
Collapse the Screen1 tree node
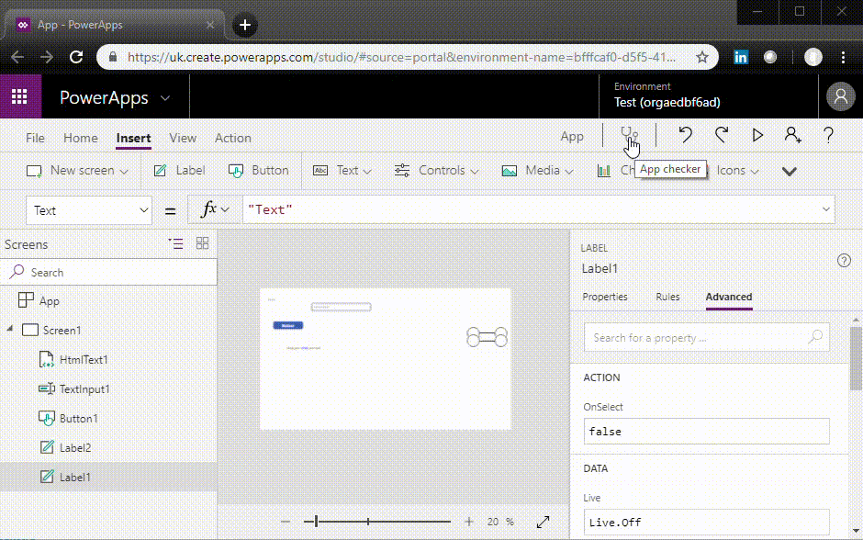[10, 329]
